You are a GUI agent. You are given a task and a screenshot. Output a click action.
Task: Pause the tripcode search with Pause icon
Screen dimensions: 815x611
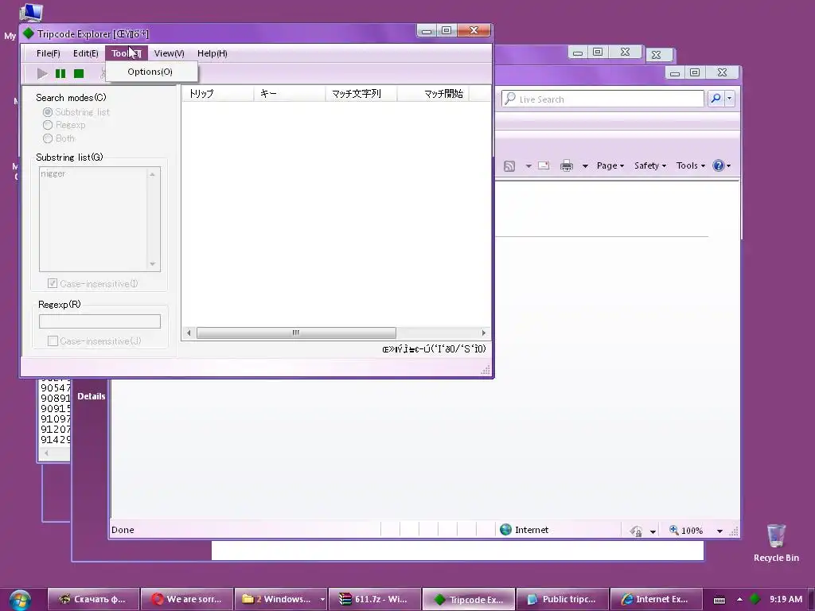coord(60,74)
